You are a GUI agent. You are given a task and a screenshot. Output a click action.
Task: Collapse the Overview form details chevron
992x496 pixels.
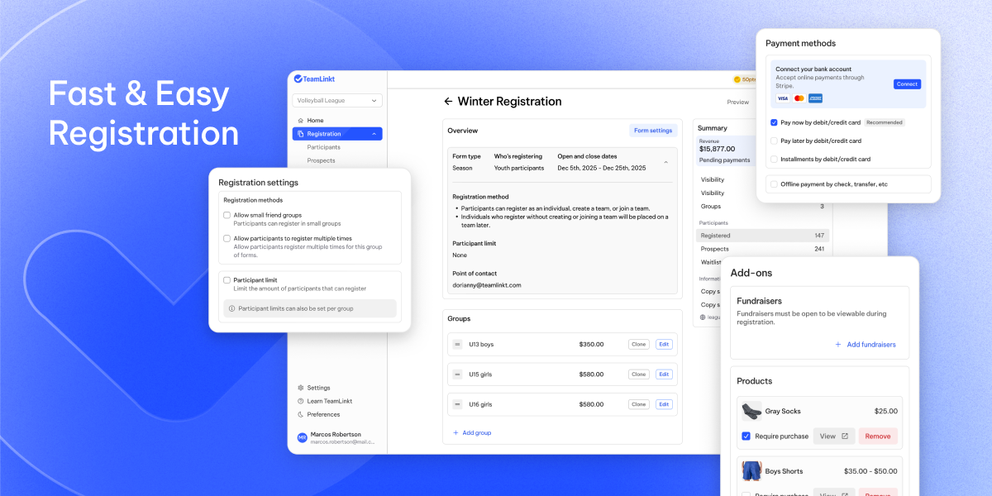(x=666, y=162)
